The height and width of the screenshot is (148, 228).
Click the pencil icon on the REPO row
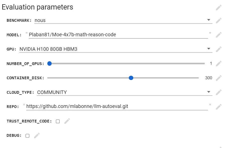(218, 107)
